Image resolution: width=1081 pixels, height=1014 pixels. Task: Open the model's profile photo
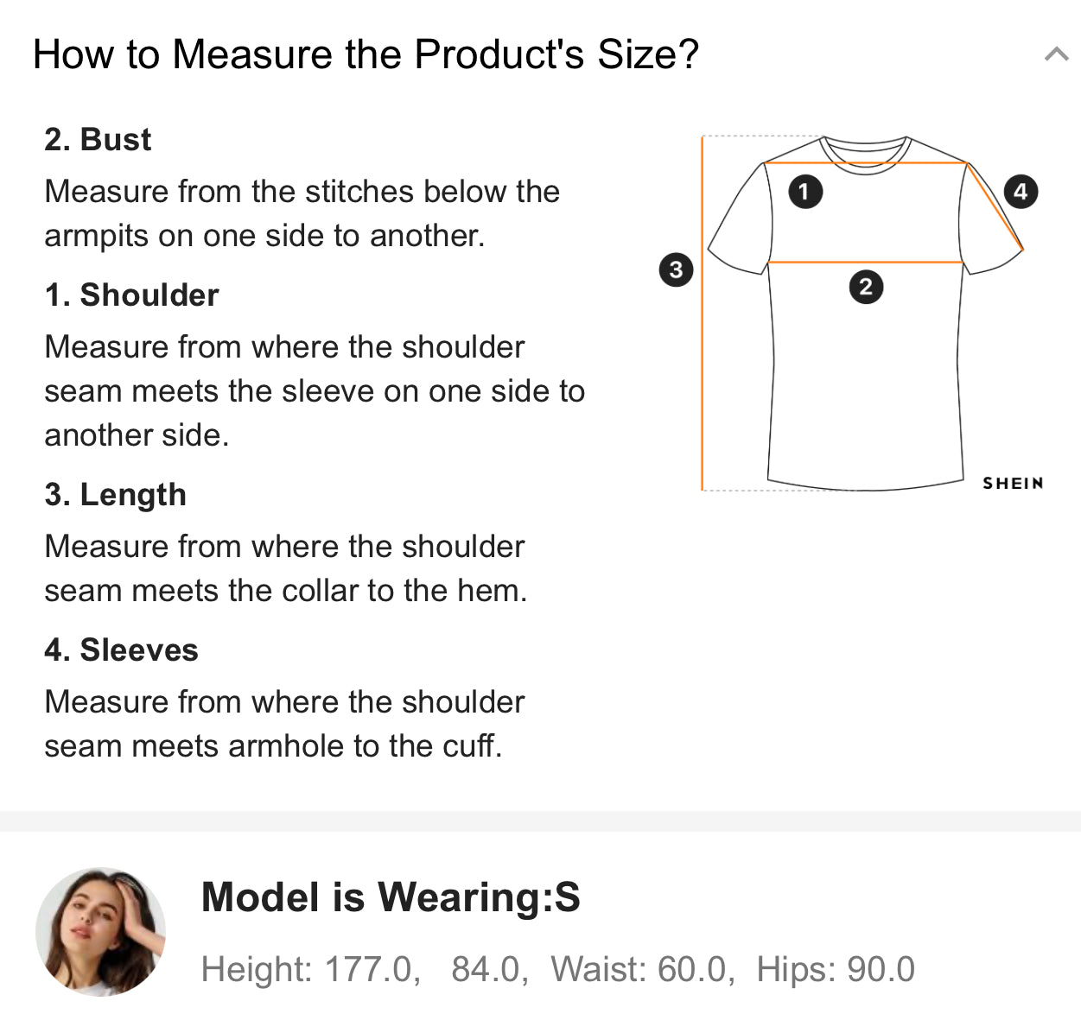[100, 931]
